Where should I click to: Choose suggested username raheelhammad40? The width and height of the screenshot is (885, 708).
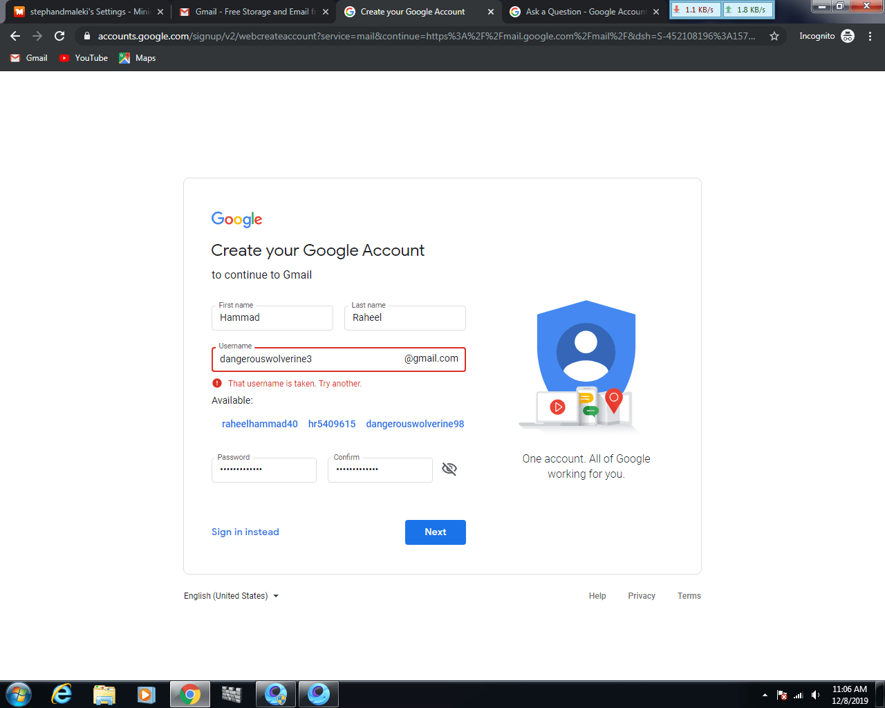click(260, 424)
